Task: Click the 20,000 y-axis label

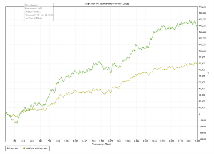Action: [x=202, y=101]
